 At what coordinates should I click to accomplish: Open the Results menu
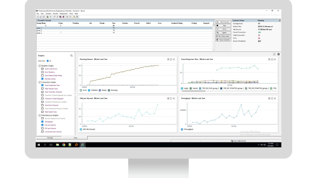tap(55, 14)
